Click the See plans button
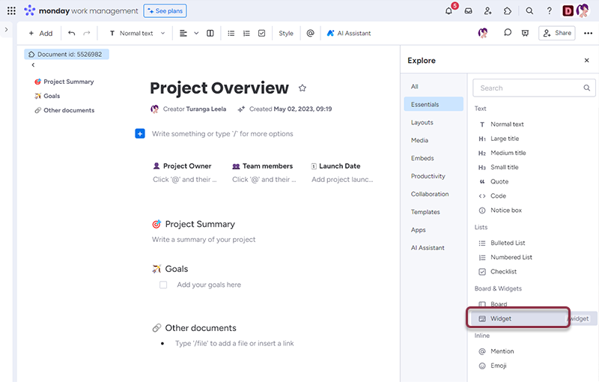 pyautogui.click(x=165, y=11)
